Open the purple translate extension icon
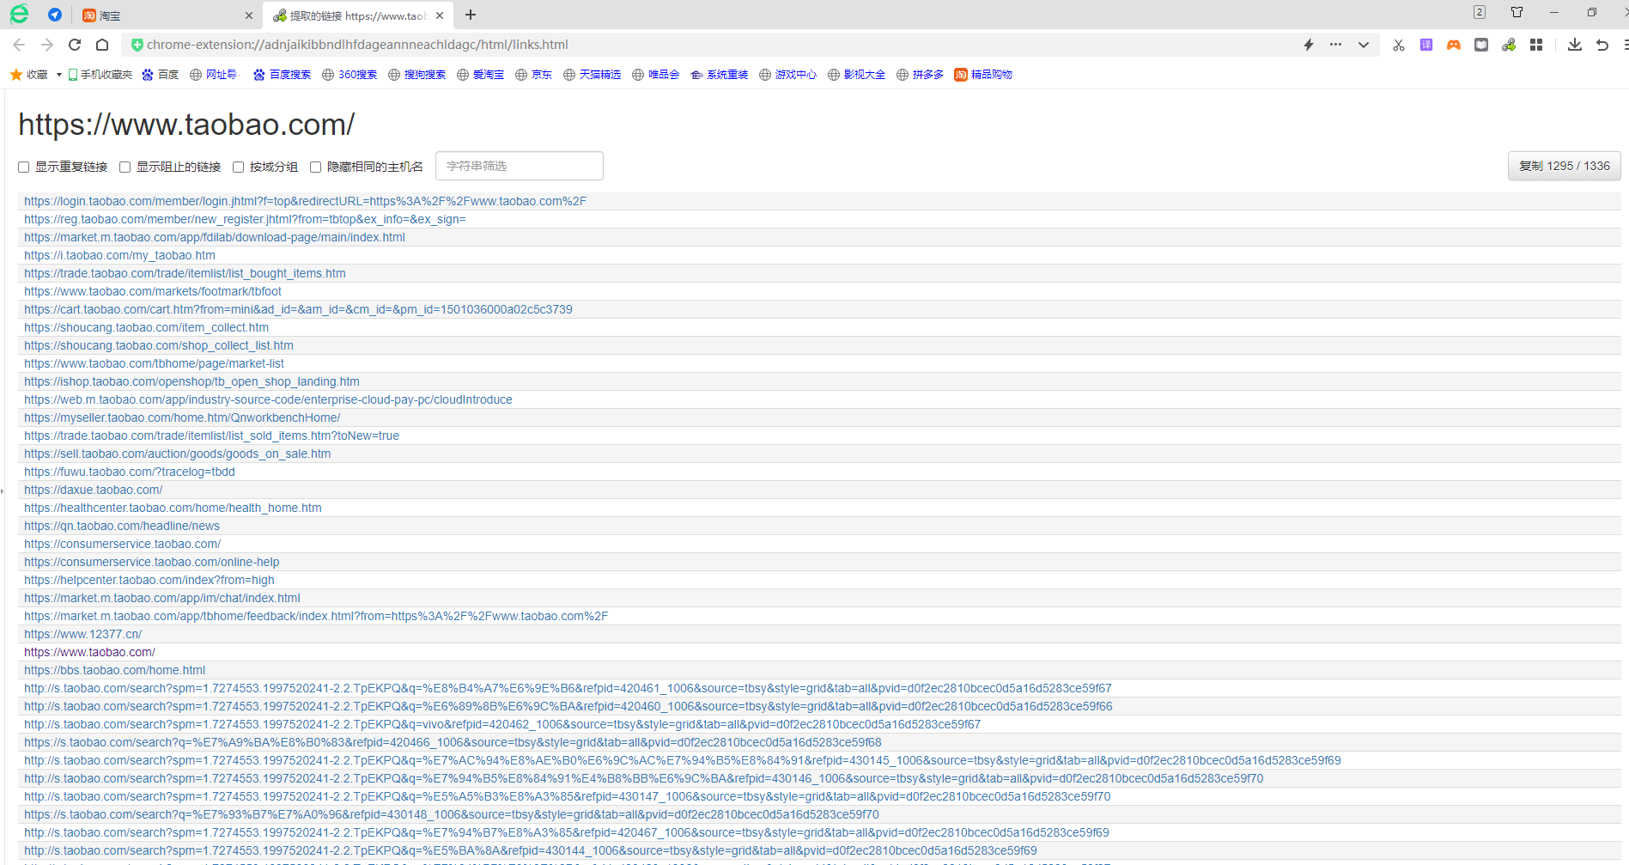This screenshot has width=1629, height=865. point(1426,45)
